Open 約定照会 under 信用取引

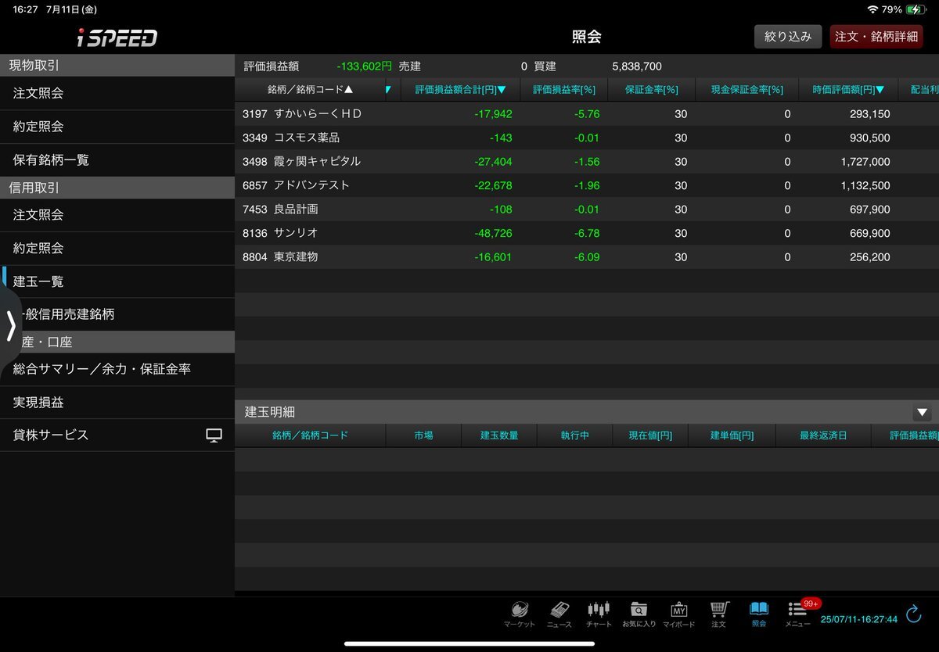pyautogui.click(x=117, y=249)
